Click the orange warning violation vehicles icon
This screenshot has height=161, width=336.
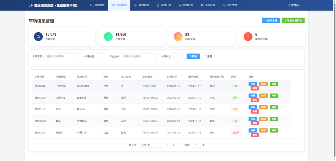[x=178, y=37]
